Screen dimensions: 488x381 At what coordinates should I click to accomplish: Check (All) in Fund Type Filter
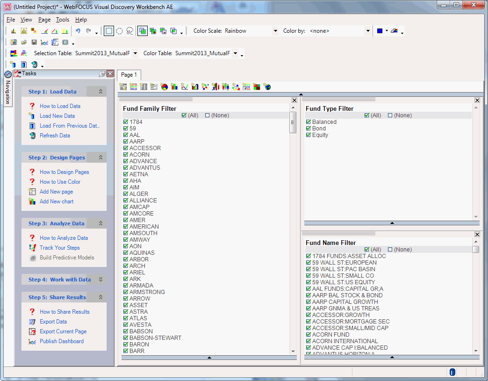367,115
